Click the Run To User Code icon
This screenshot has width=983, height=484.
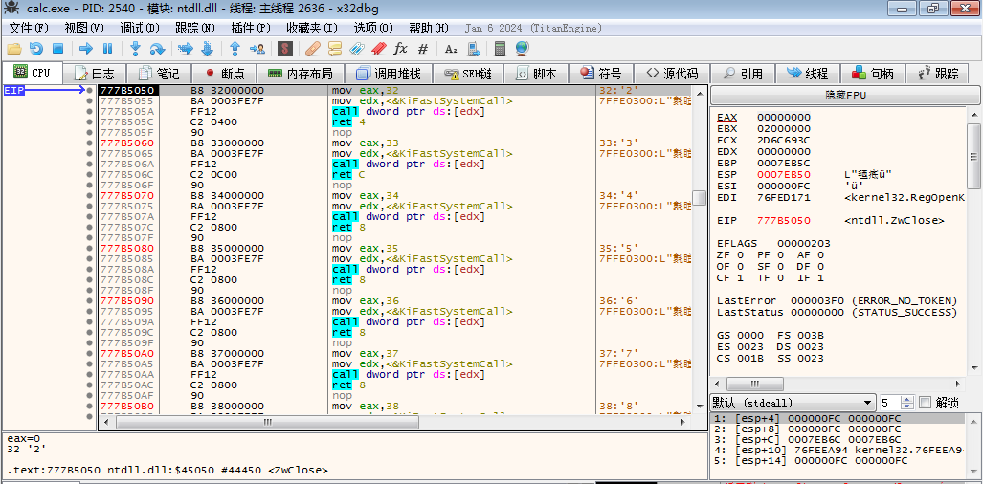[x=257, y=48]
